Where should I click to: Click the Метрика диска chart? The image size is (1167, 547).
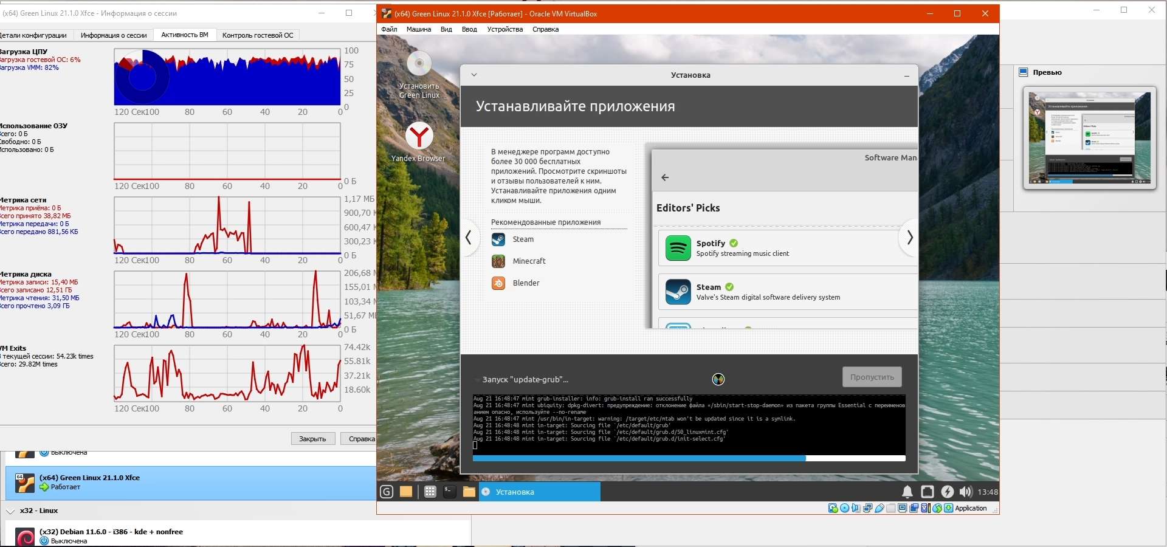point(227,300)
